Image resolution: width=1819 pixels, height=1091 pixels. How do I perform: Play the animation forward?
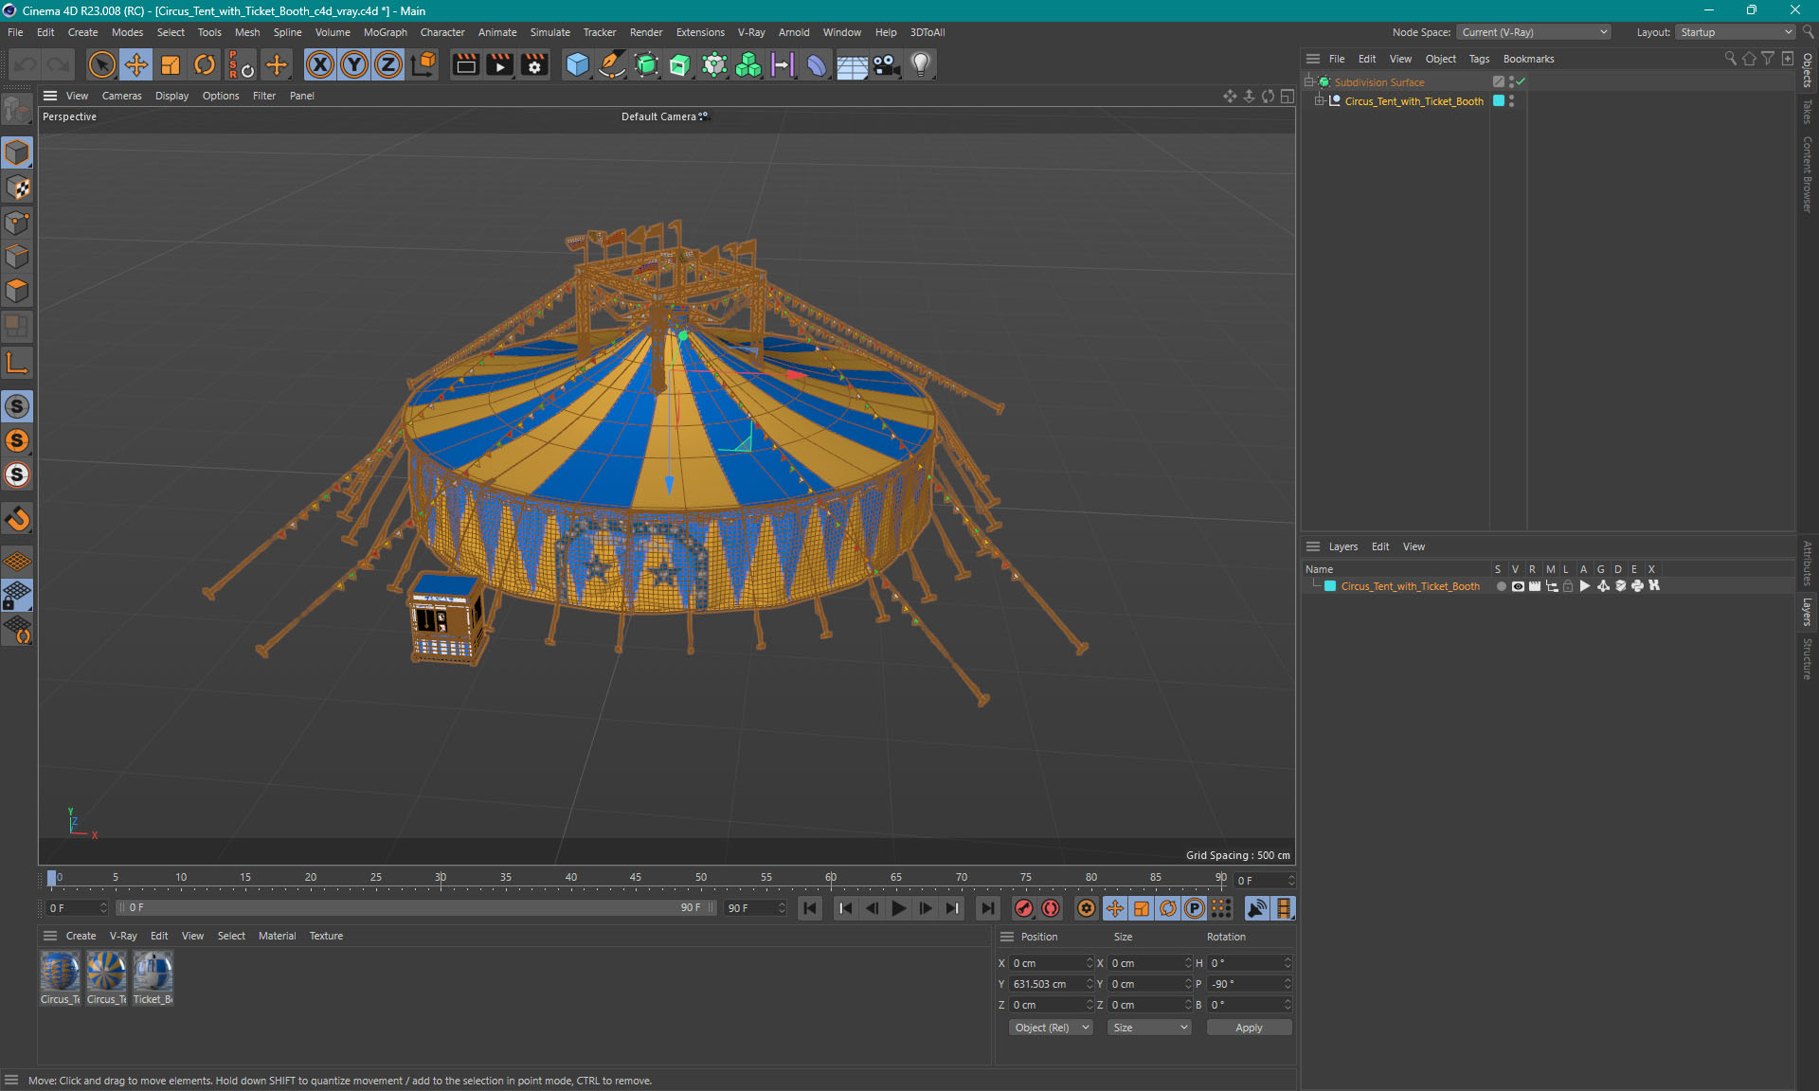(899, 908)
